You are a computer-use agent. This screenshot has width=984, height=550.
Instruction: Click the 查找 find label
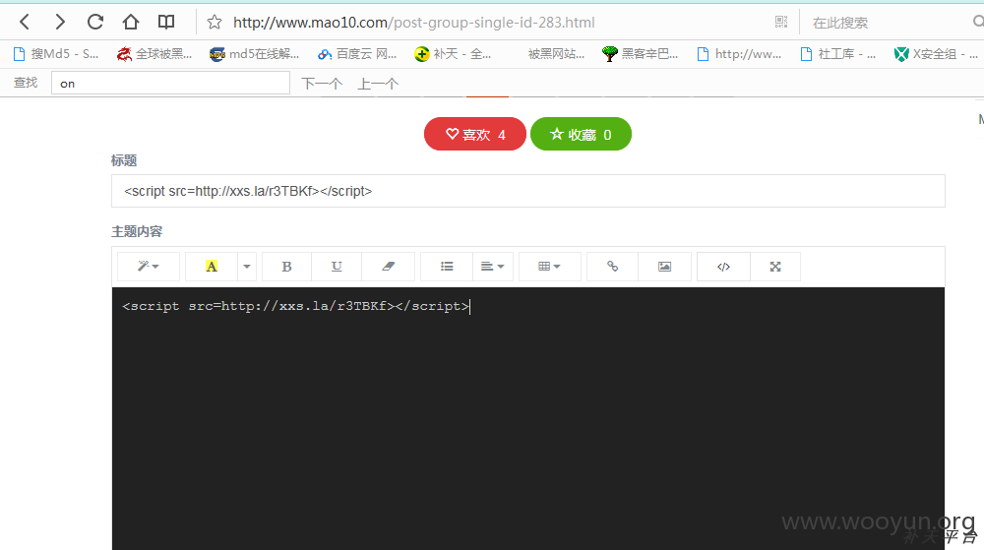(x=26, y=83)
